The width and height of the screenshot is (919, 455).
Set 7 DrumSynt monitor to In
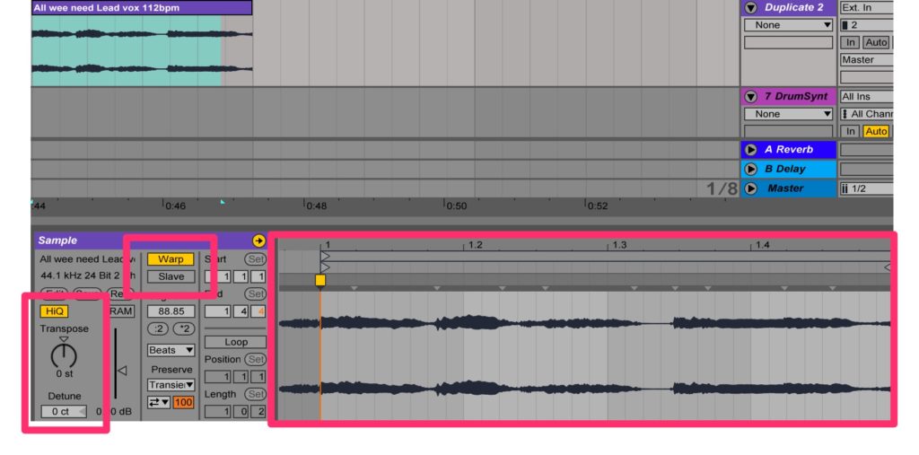(851, 131)
